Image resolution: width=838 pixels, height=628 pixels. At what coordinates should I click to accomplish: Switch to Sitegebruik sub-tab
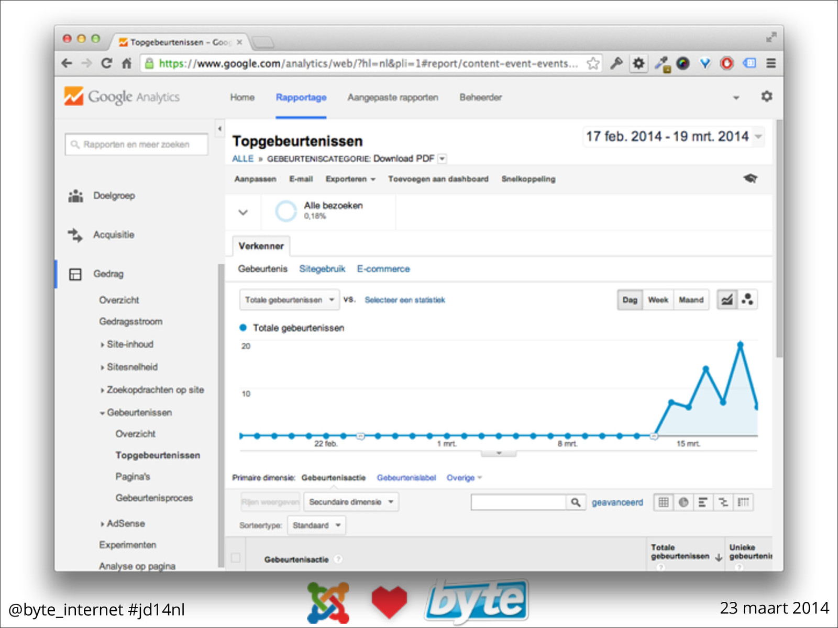click(x=322, y=269)
